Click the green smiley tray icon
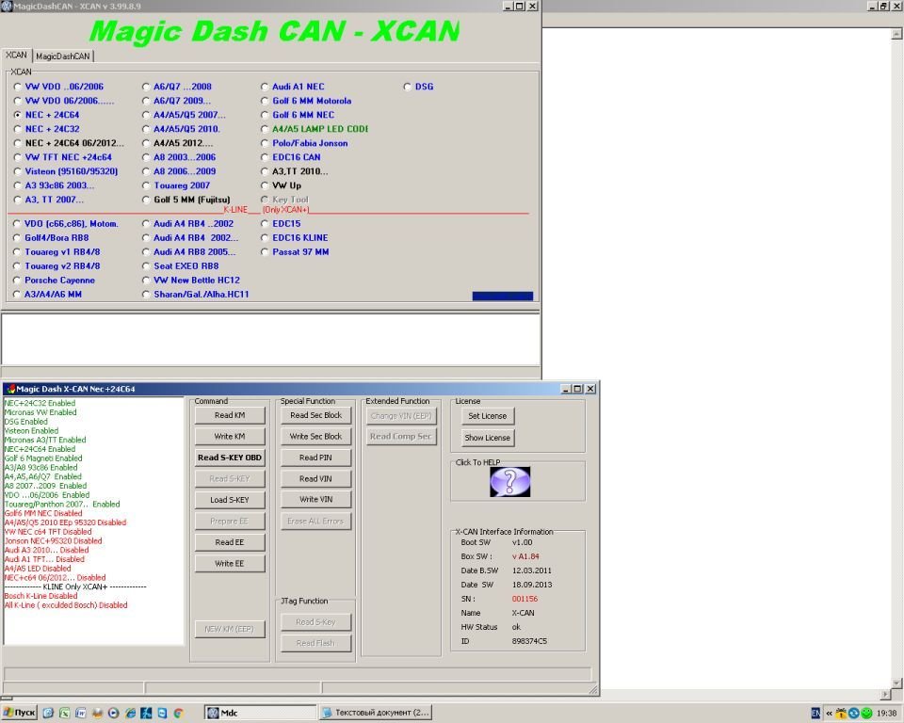904x723 pixels. 866,714
